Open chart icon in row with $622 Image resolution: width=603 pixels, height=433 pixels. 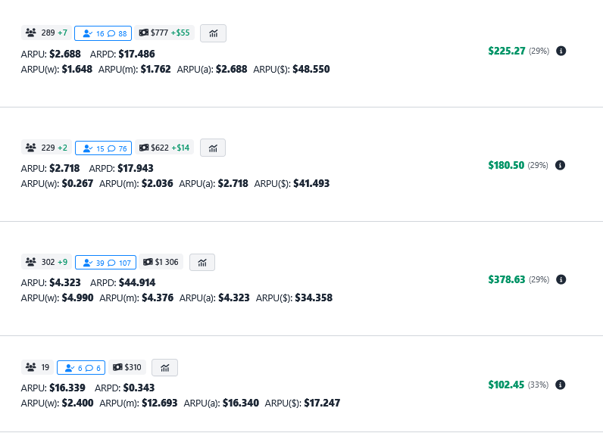point(213,148)
